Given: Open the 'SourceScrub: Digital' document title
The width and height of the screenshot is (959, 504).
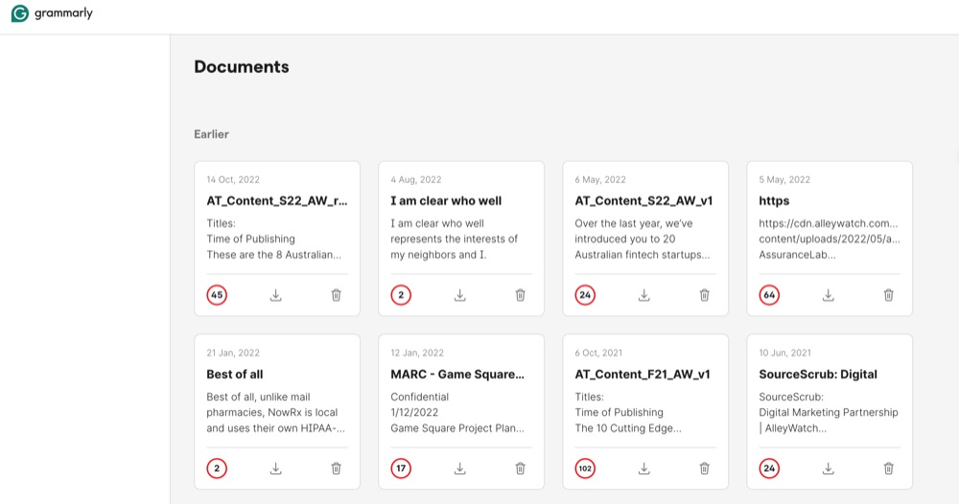Looking at the screenshot, I should pos(818,375).
